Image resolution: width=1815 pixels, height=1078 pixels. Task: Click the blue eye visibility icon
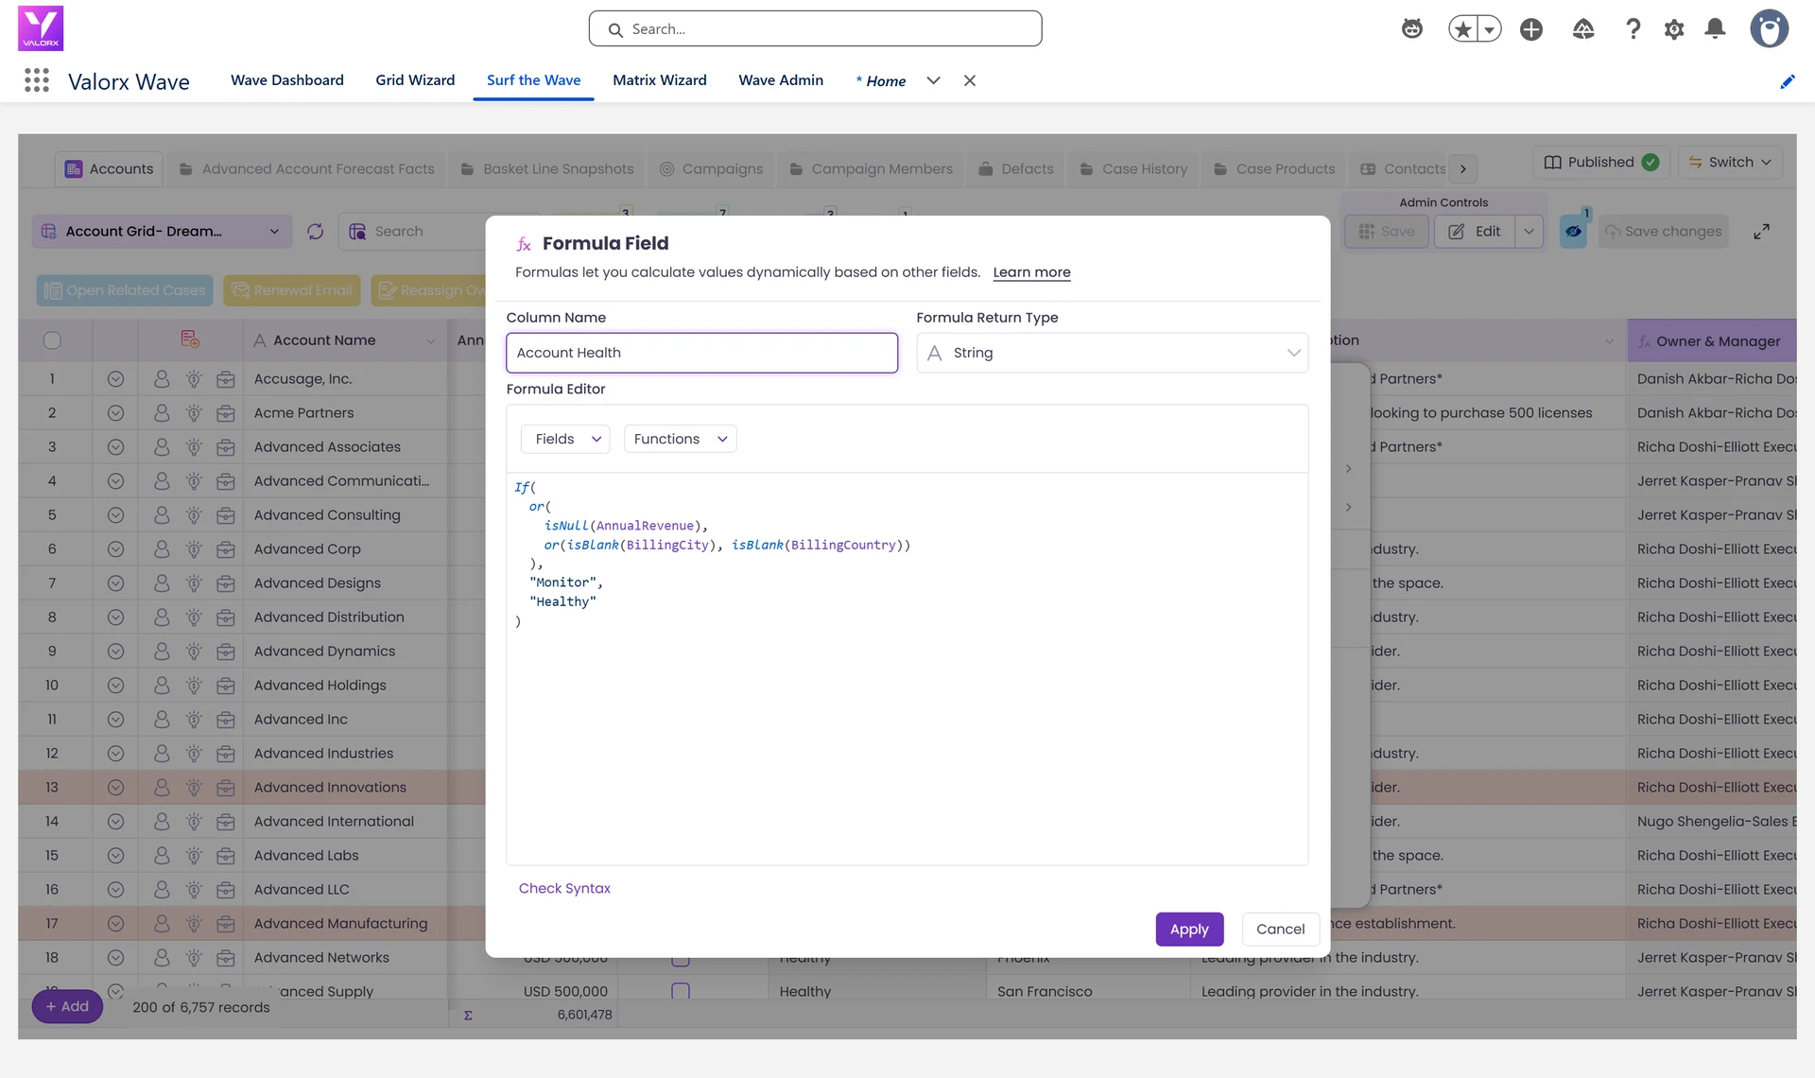point(1573,232)
